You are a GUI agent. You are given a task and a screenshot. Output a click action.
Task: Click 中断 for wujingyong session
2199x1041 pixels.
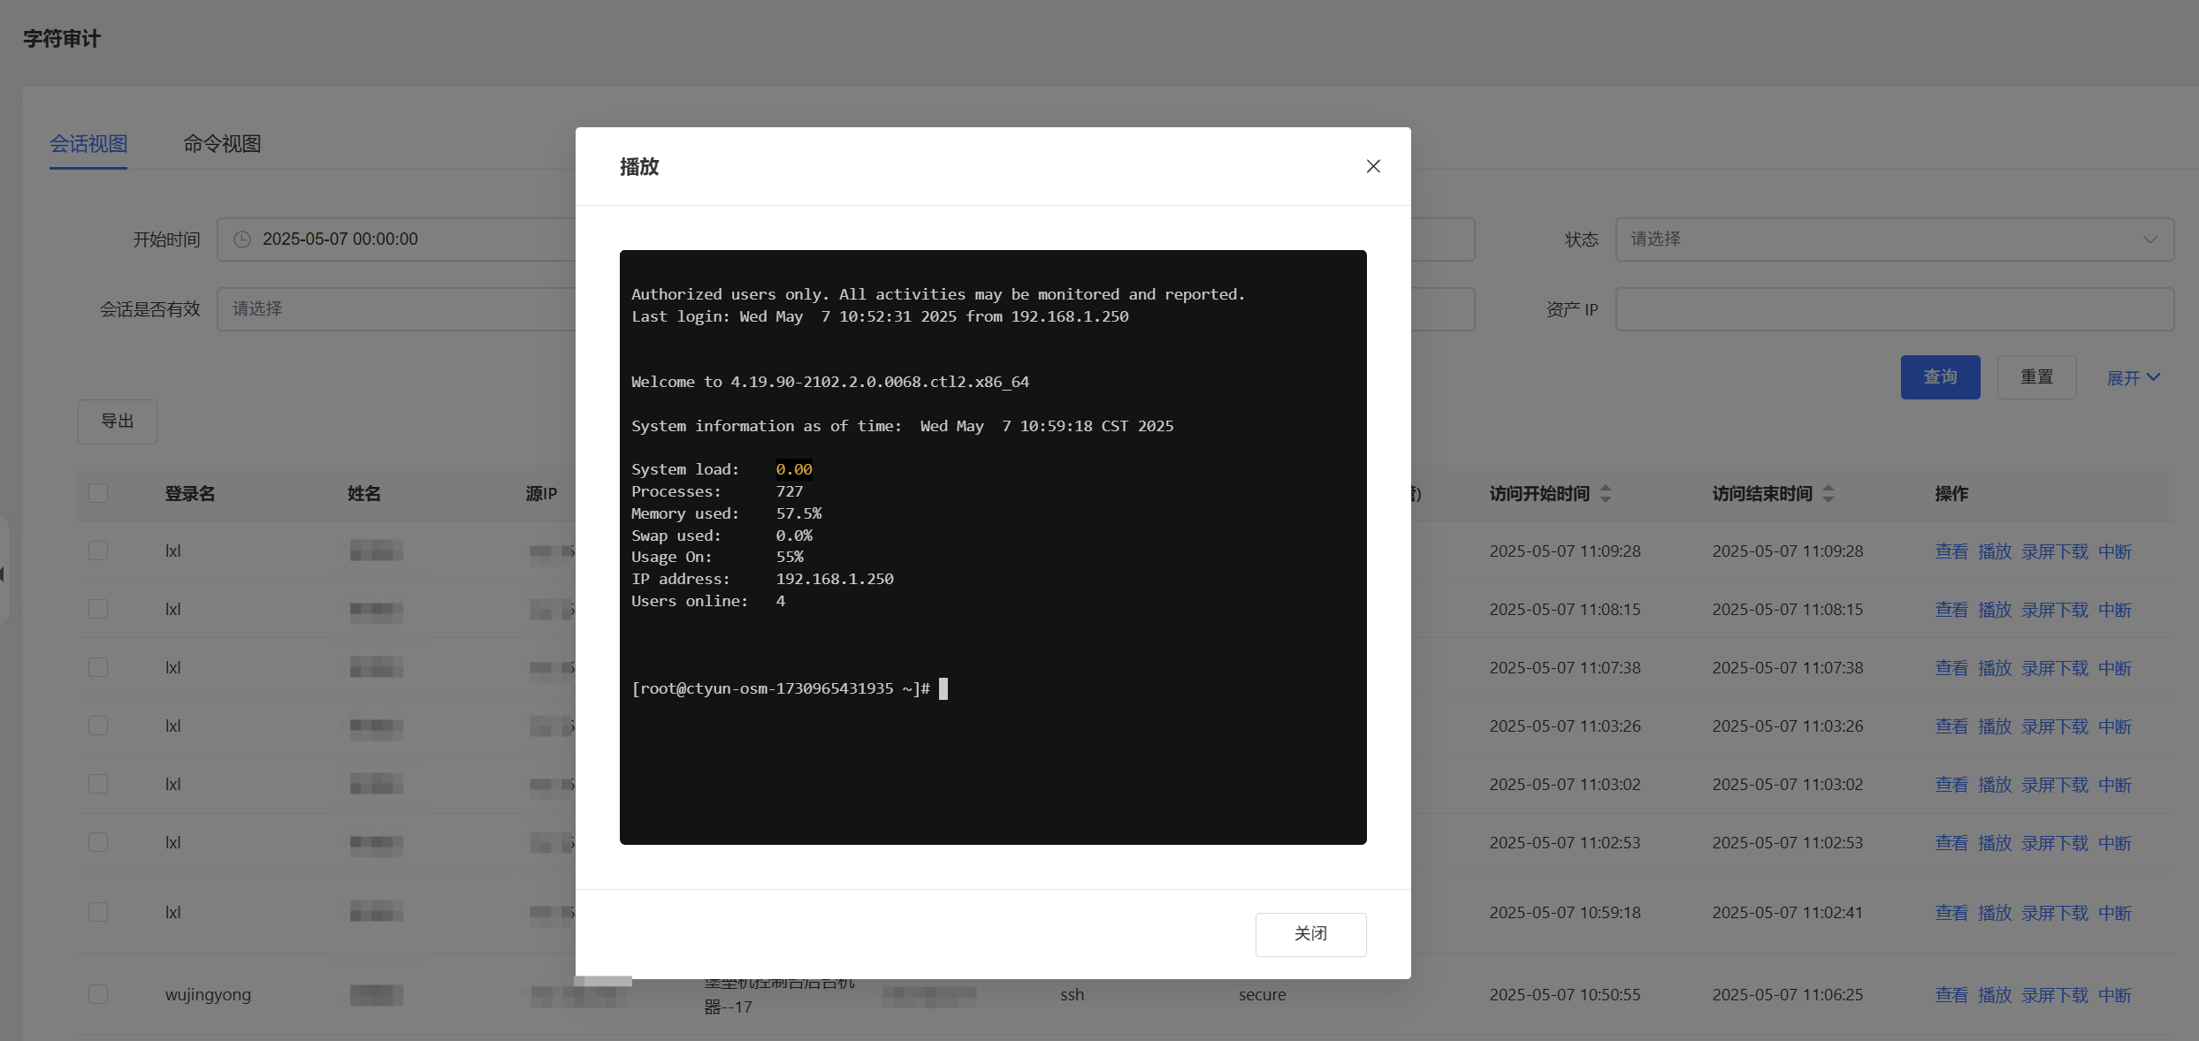(x=2114, y=995)
